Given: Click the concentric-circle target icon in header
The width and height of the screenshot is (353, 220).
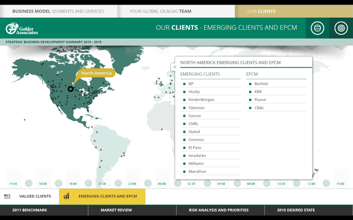Looking at the screenshot, I should click(341, 28).
